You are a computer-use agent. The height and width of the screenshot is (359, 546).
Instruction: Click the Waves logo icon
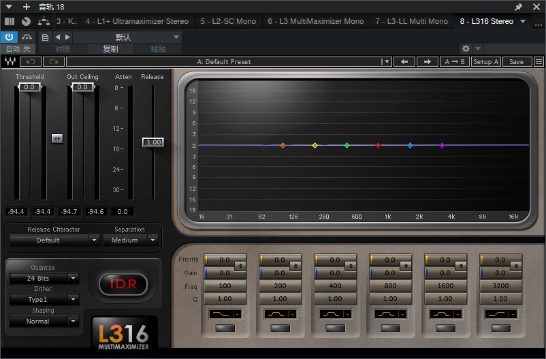pyautogui.click(x=10, y=62)
